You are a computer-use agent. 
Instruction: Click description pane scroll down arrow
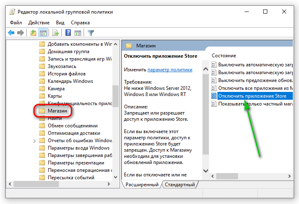click(x=206, y=171)
